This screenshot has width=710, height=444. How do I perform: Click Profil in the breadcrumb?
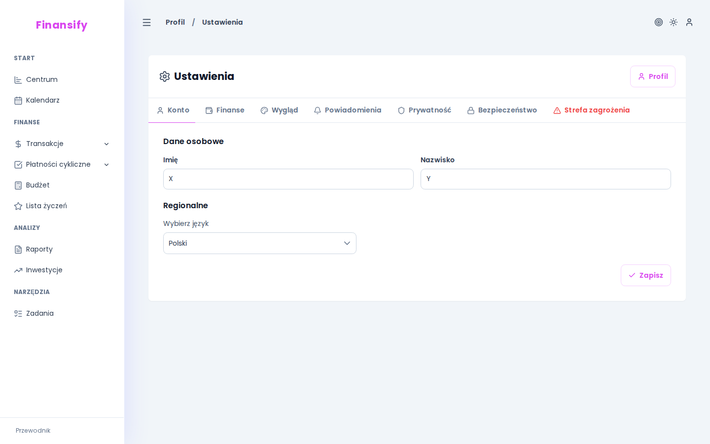(x=176, y=22)
